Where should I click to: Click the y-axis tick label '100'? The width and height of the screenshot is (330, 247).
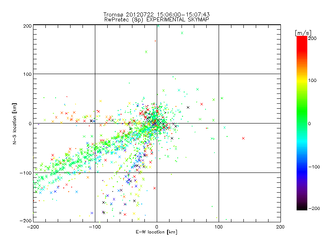pyautogui.click(x=28, y=74)
